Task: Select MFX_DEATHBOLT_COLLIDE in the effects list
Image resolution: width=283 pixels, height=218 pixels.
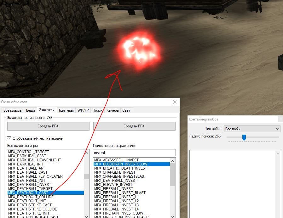Action: [x=31, y=197]
